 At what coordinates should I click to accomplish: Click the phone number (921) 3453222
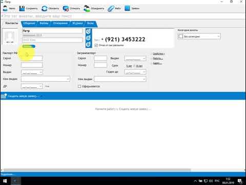click(x=125, y=39)
